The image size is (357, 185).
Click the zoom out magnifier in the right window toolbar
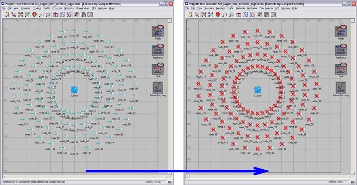click(x=232, y=15)
